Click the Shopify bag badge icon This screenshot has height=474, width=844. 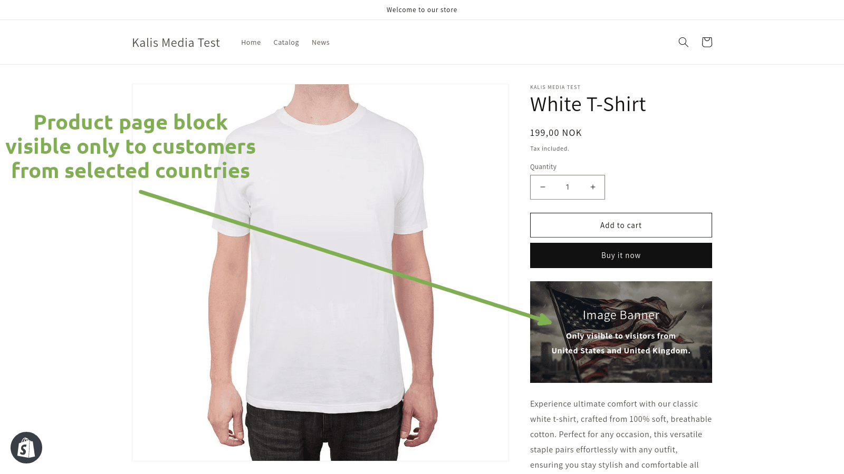[26, 448]
